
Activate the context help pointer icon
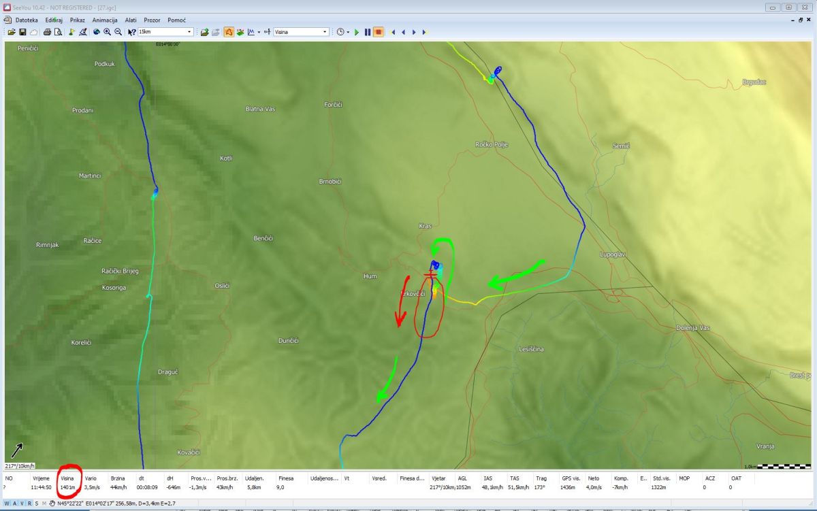131,32
